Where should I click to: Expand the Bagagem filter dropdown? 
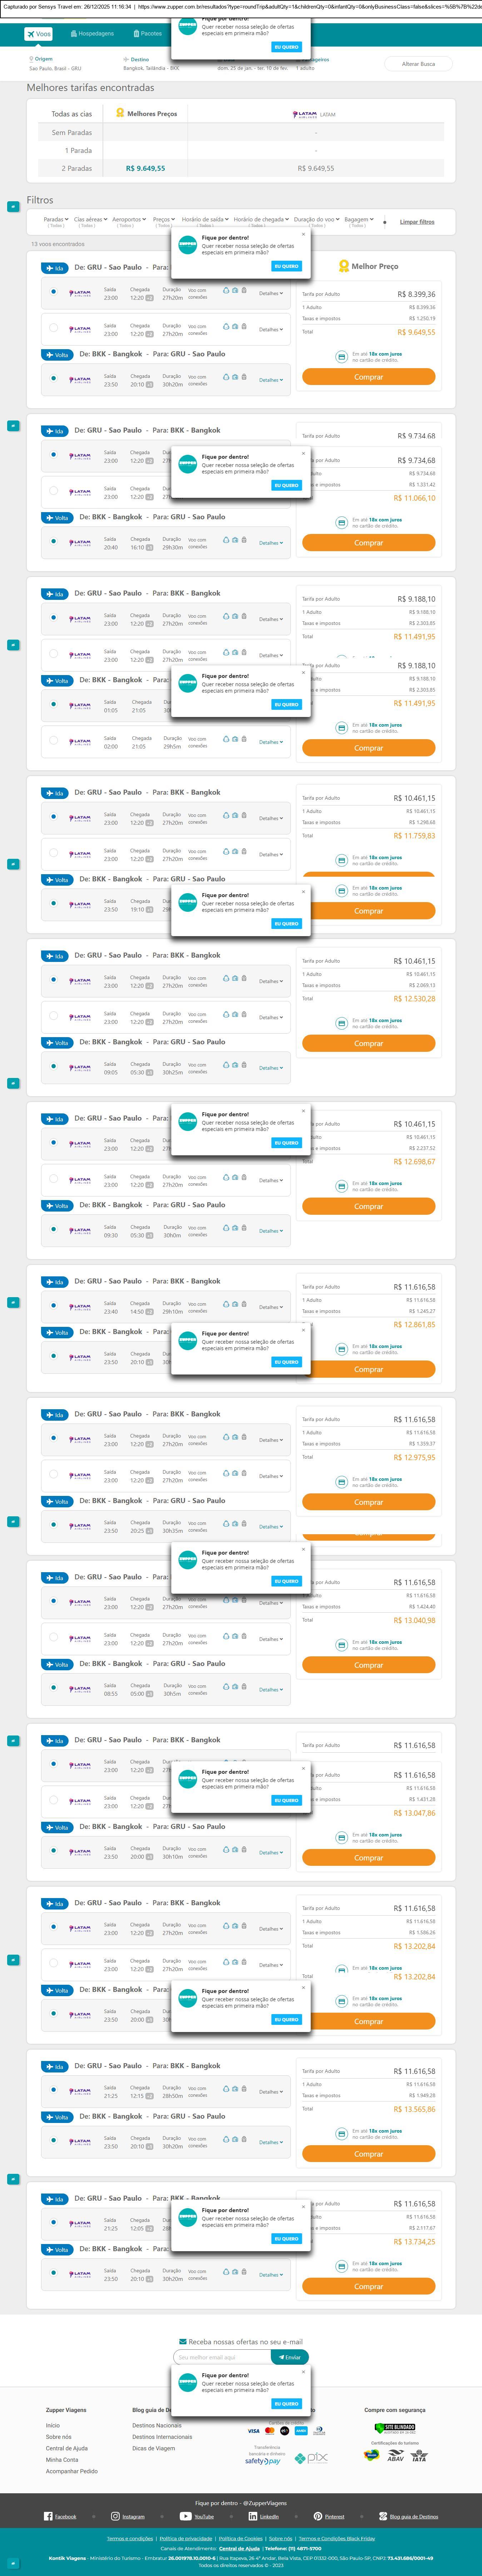tap(358, 219)
